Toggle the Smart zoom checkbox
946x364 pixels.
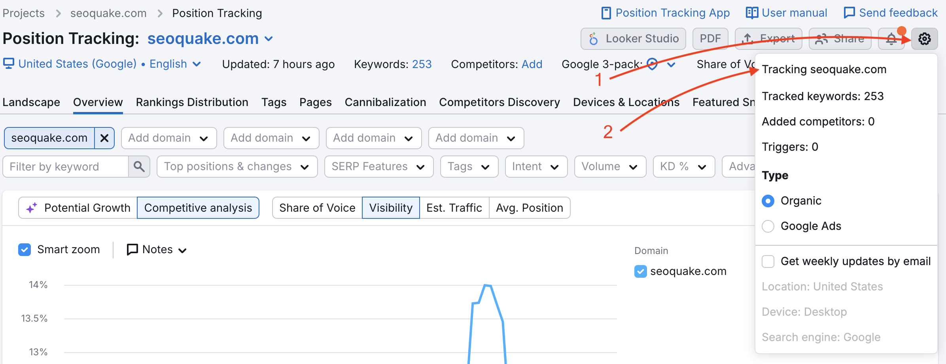pos(25,250)
